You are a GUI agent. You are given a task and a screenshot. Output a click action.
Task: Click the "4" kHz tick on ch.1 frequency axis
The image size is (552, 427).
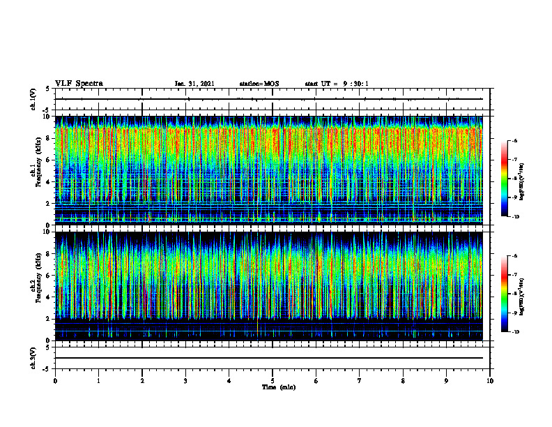(49, 182)
